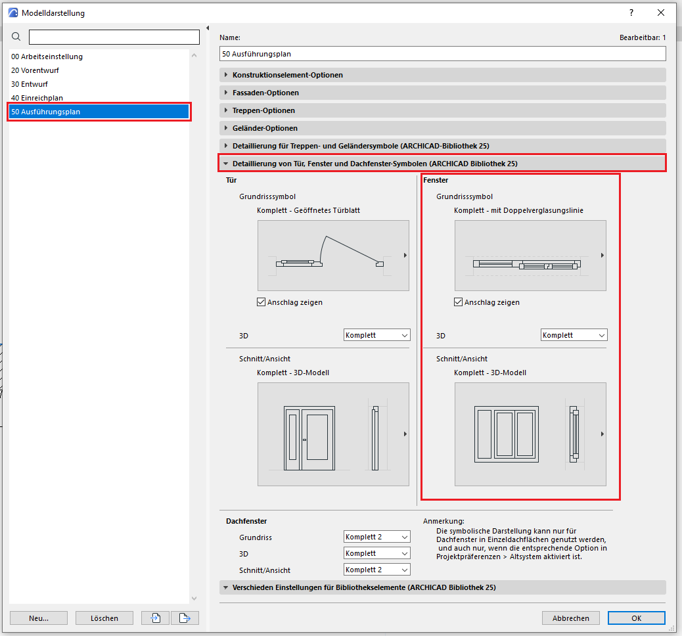This screenshot has height=636, width=682.
Task: Open door floor plan symbol popup arrow
Action: pyautogui.click(x=405, y=255)
